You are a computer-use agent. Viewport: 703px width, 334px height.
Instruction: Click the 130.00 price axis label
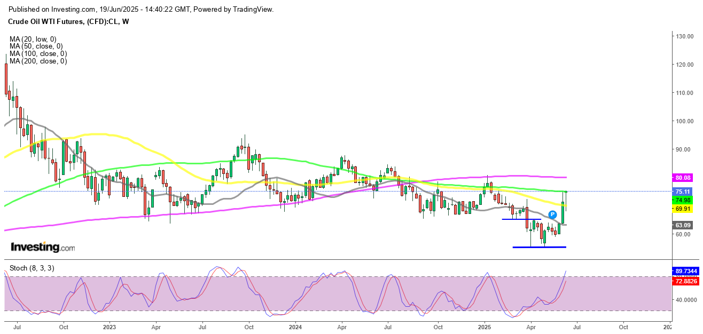[684, 36]
